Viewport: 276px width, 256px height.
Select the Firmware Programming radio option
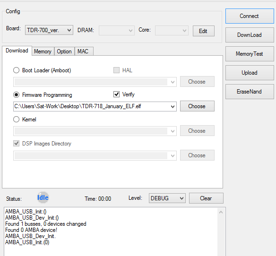coord(17,95)
